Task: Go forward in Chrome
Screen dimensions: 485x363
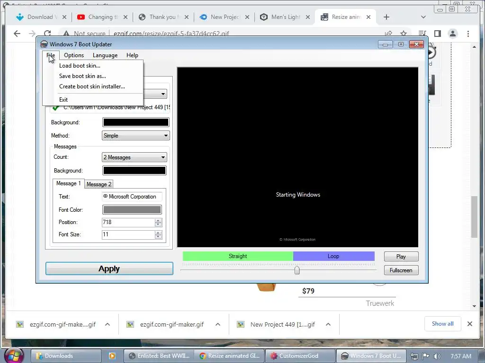Action: pos(32,34)
